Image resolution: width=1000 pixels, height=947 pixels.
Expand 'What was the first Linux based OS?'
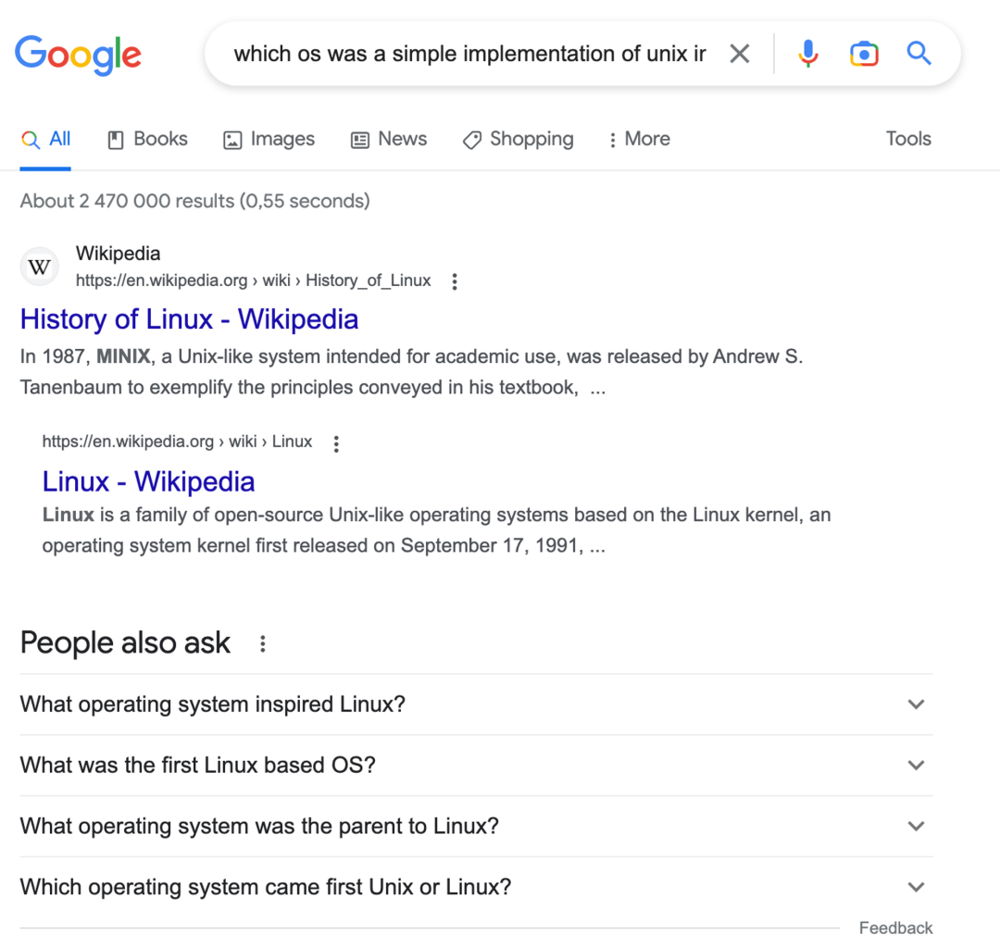[476, 765]
